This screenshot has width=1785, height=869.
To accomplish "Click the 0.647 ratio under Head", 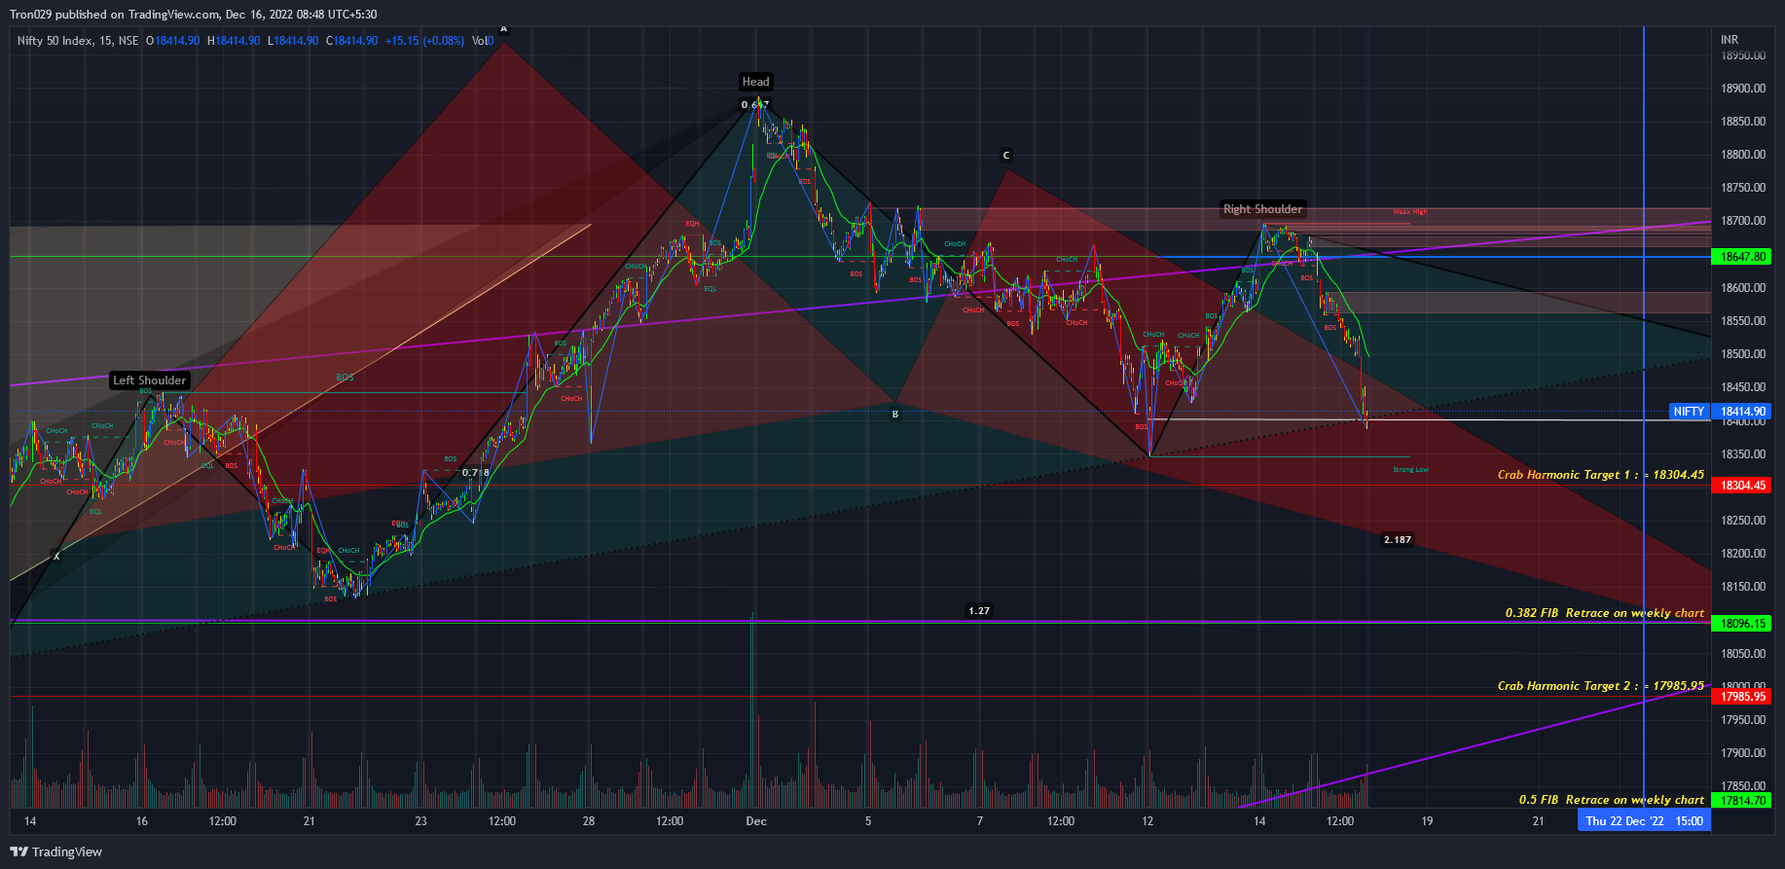I will (x=755, y=104).
